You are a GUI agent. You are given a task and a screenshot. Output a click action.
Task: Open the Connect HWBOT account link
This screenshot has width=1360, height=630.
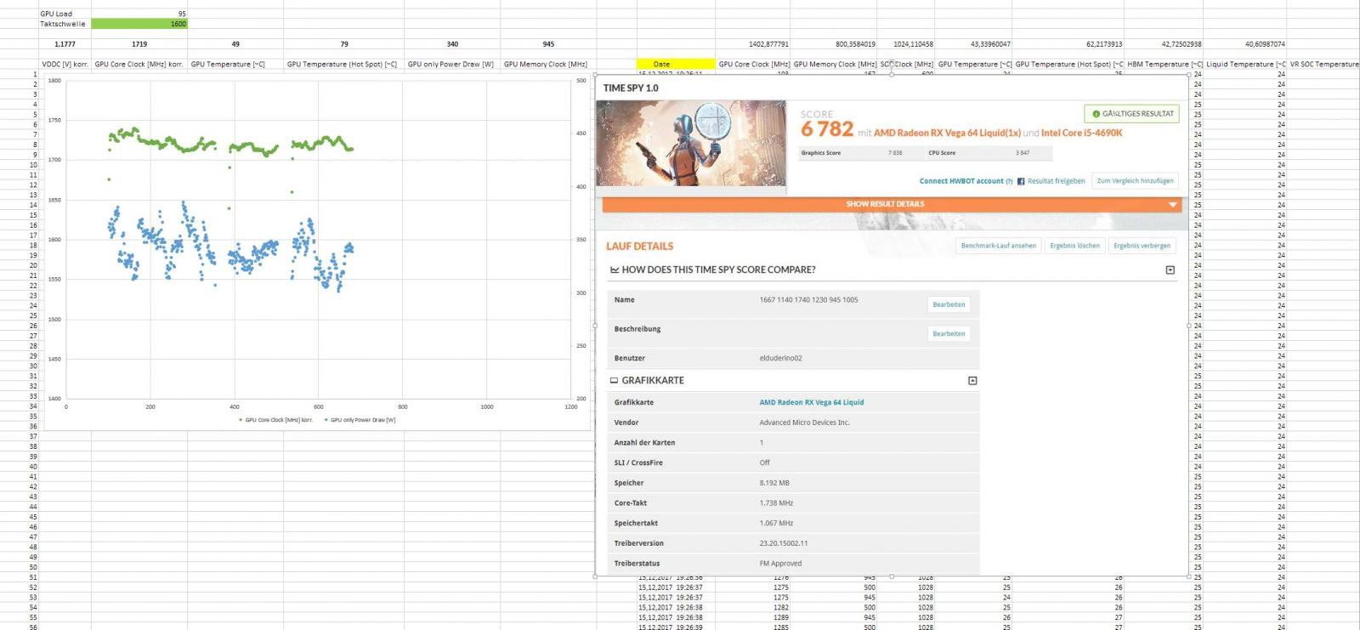961,181
